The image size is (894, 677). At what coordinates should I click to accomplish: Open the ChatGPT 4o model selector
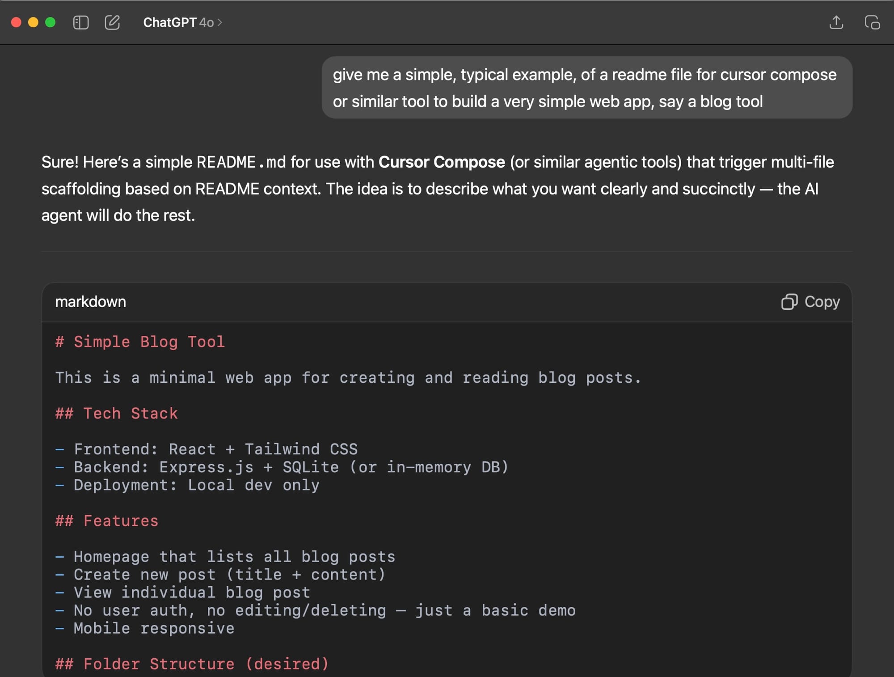click(178, 22)
